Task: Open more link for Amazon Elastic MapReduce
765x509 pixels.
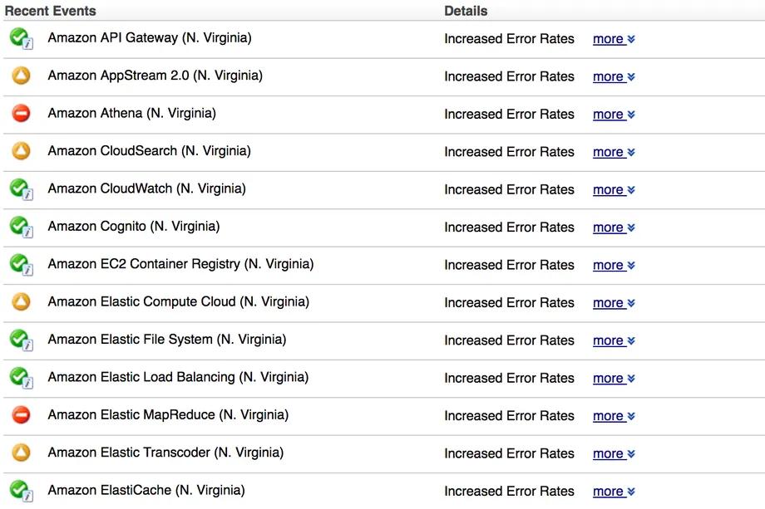Action: pyautogui.click(x=614, y=416)
